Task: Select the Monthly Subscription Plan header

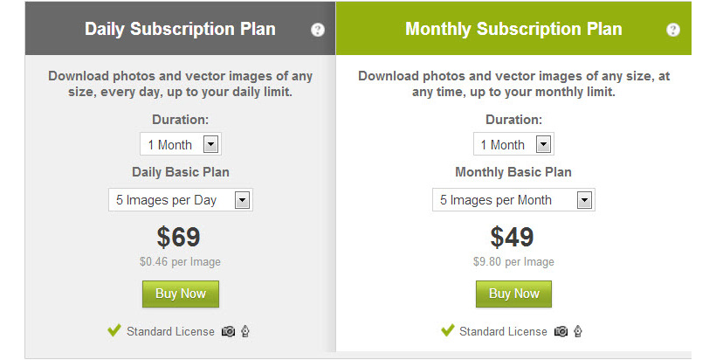Action: coord(513,29)
